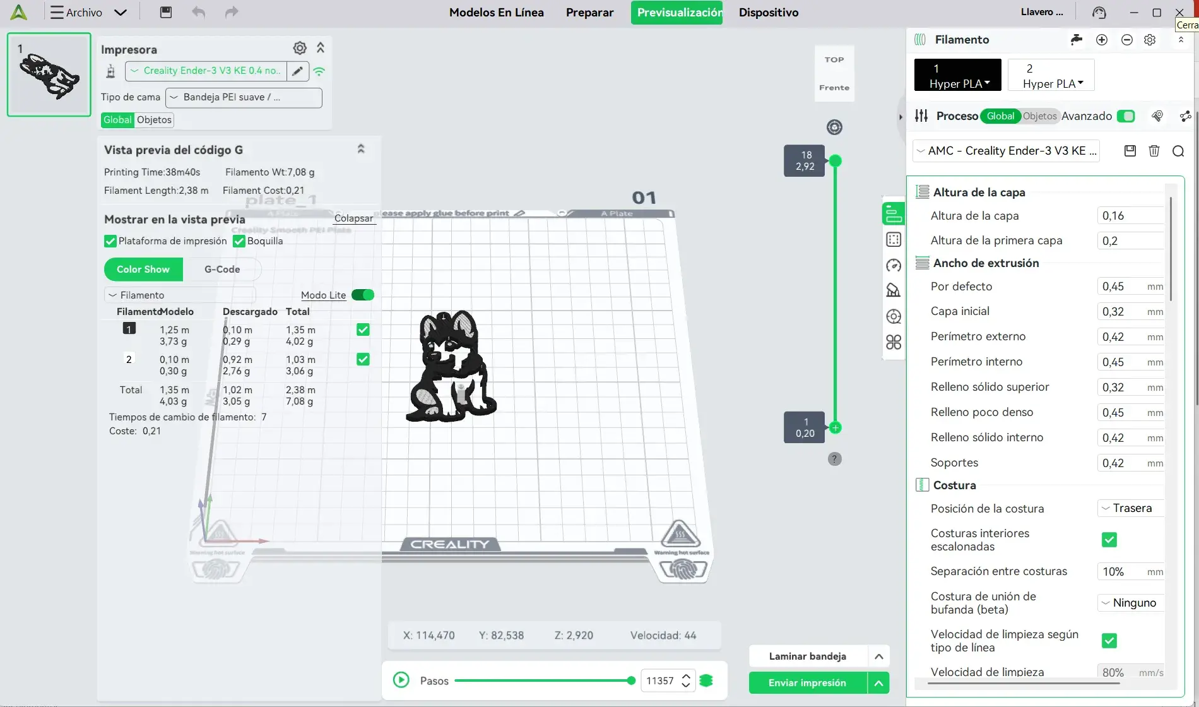The height and width of the screenshot is (707, 1199).
Task: Open the printer preset dropdown
Action: (x=206, y=71)
